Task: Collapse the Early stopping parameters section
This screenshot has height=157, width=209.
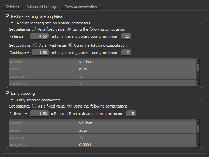Action: [x=13, y=100]
